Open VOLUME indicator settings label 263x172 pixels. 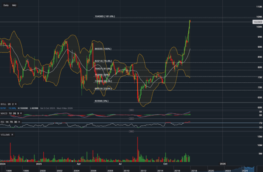(x=5, y=135)
